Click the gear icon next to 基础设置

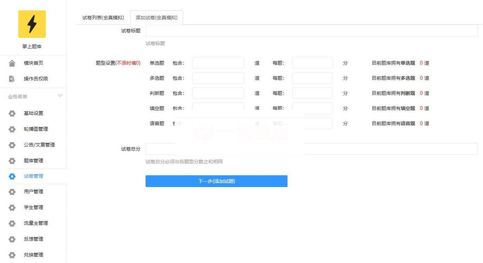12,113
